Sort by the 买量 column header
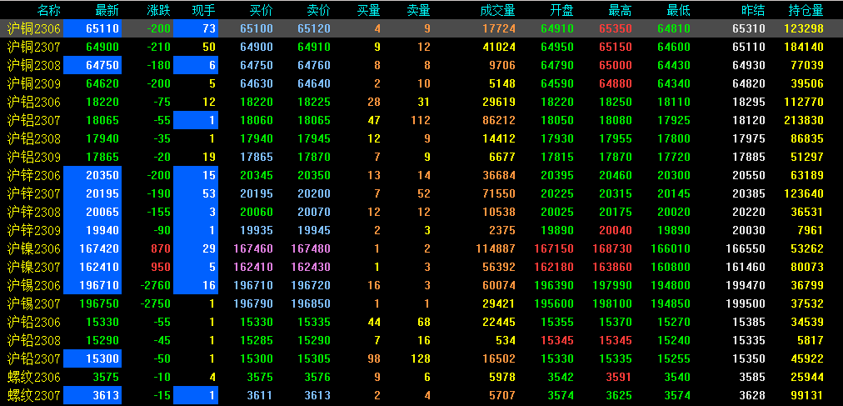 click(x=369, y=10)
